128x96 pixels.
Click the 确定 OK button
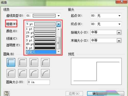coord(105,93)
